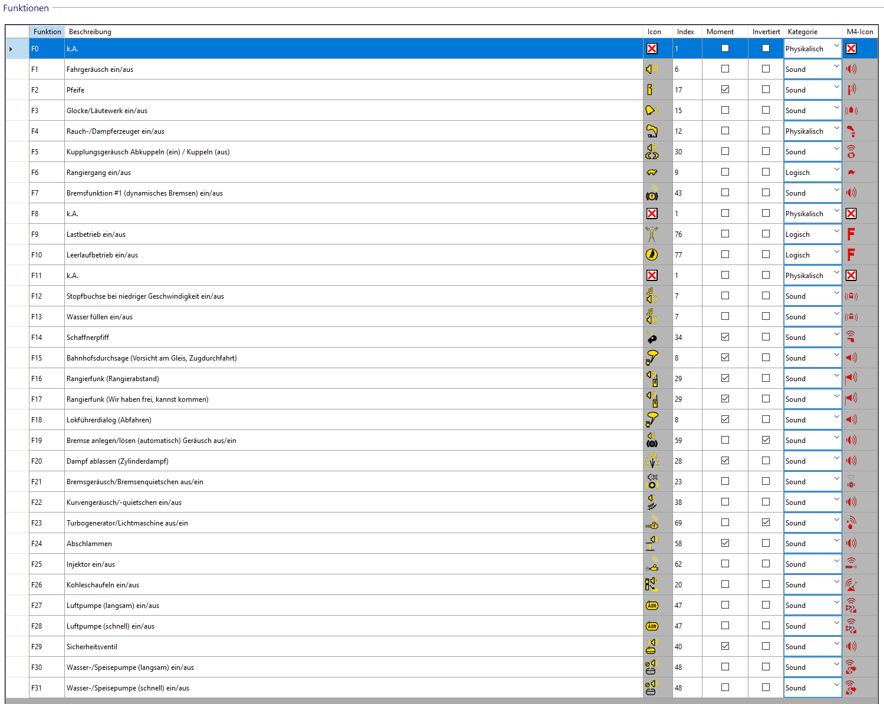Click the Rangiergang icon in row F6
The image size is (884, 704).
click(651, 173)
